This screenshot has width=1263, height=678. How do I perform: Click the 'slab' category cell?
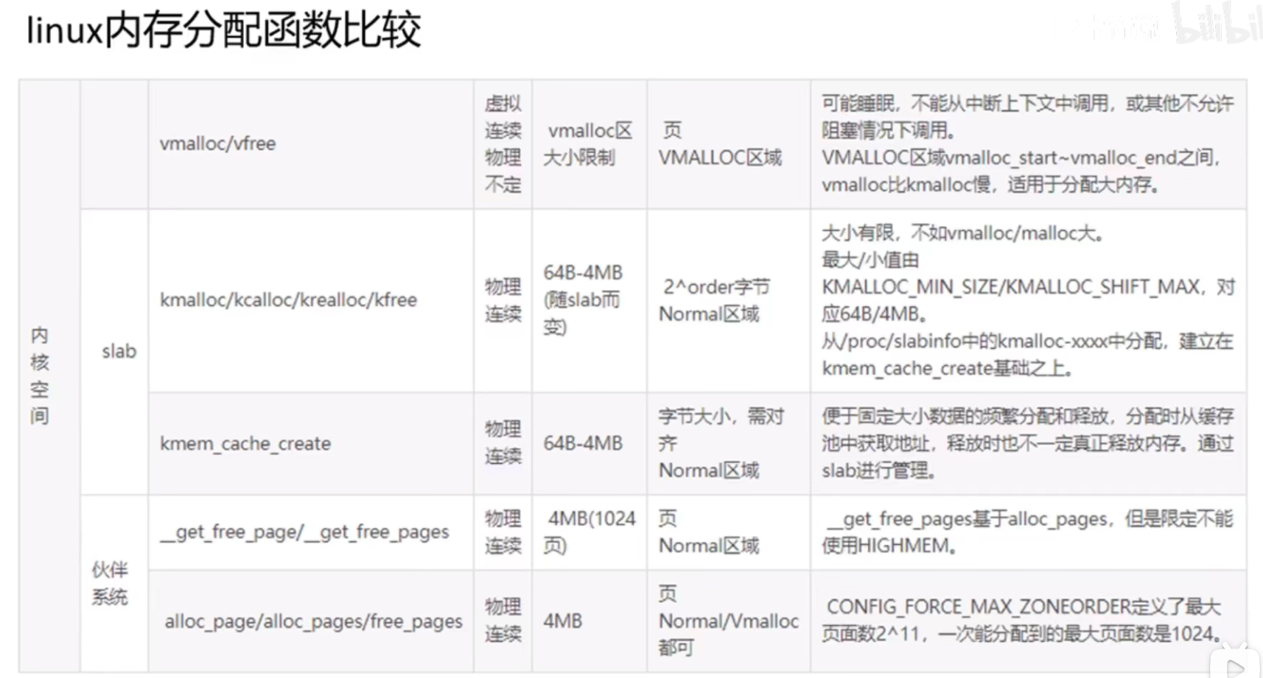point(119,352)
